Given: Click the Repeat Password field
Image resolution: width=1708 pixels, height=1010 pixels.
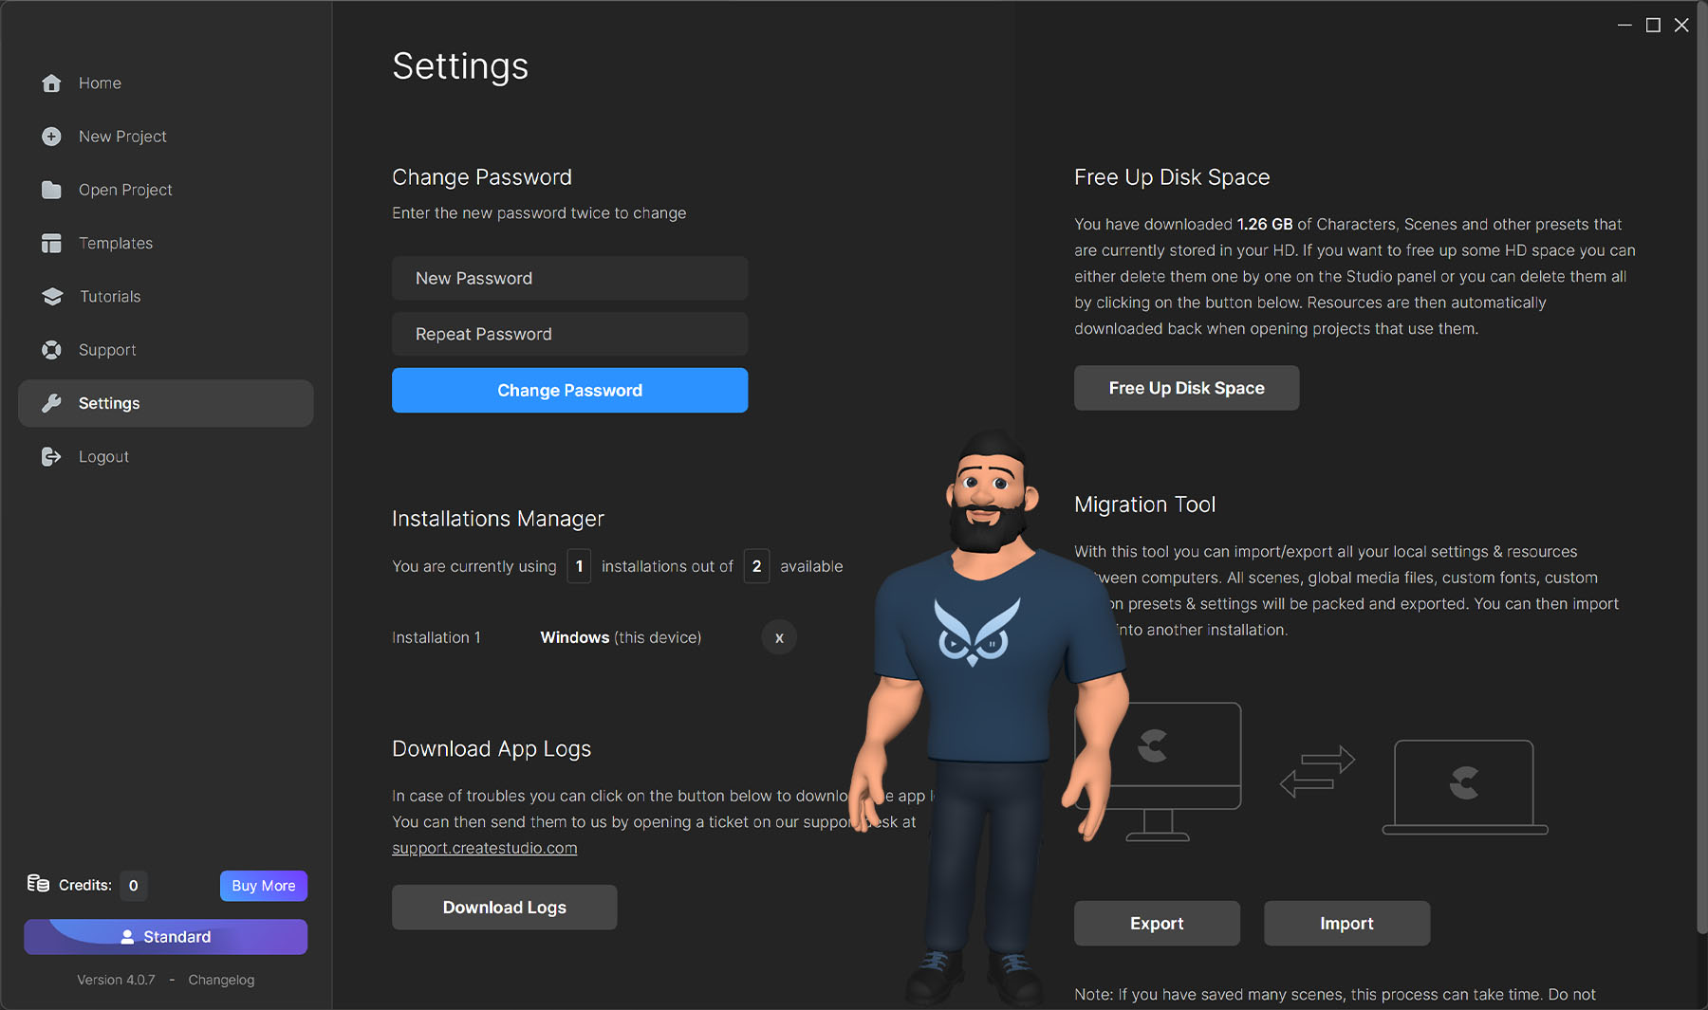Looking at the screenshot, I should tap(569, 335).
